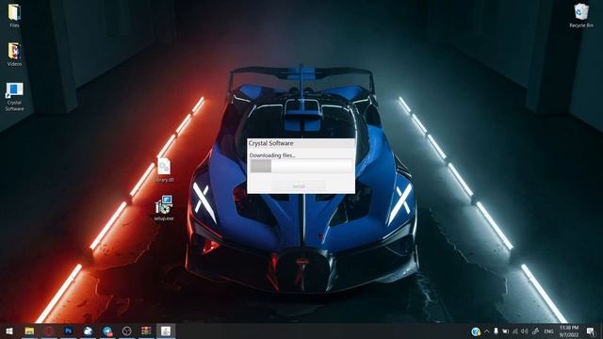Viewport: 603px width, 339px height.
Task: Click the downloading files progress bar
Action: click(301, 166)
